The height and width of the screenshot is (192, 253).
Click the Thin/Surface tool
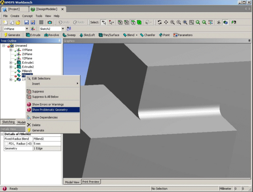[x=109, y=35]
